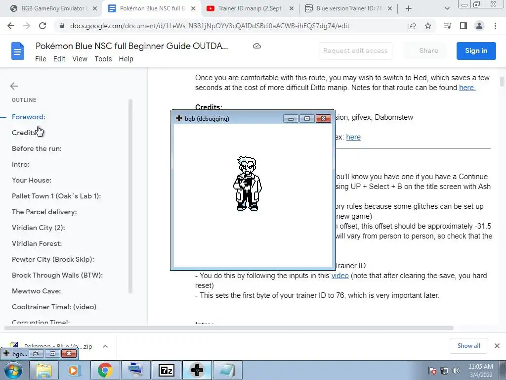The height and width of the screenshot is (380, 506).
Task: Toggle Chrome side panel icon
Action: pyautogui.click(x=464, y=26)
